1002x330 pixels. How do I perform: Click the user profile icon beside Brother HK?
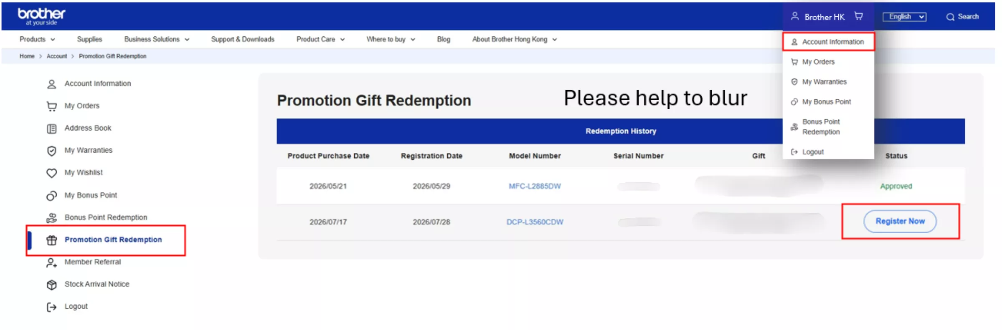[794, 16]
